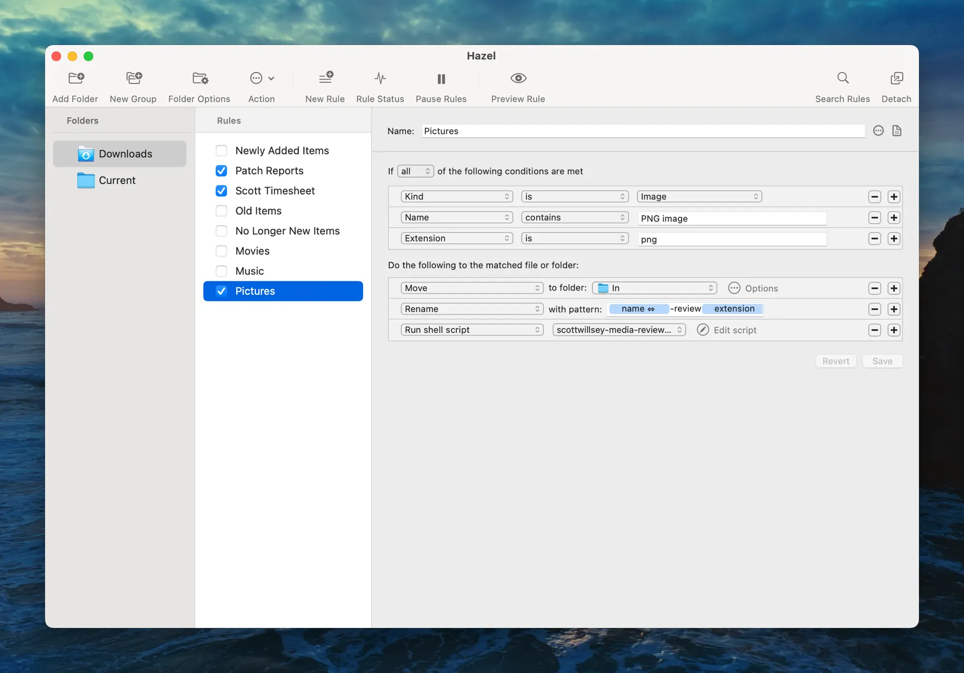
Task: Preview the rule using the eye icon
Action: click(517, 78)
